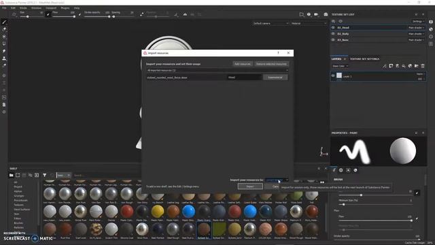This screenshot has height=245, width=435.
Task: Toggle the symmetry icon in top toolbar
Action: tap(185, 14)
